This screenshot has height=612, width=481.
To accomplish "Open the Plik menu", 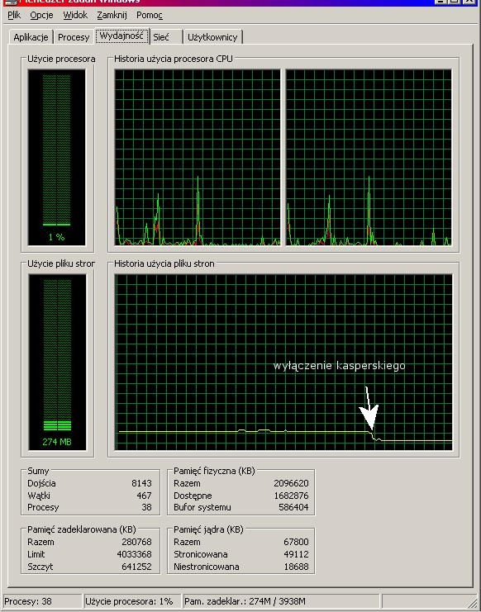I will tap(14, 15).
